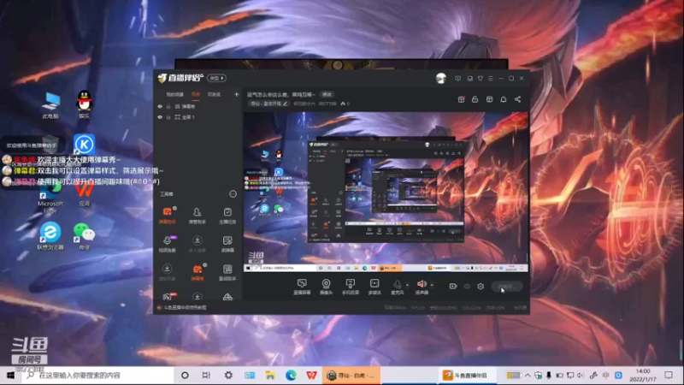Lock the 弹幕秀 source layer
Image resolution: width=684 pixels, height=385 pixels.
[168, 106]
